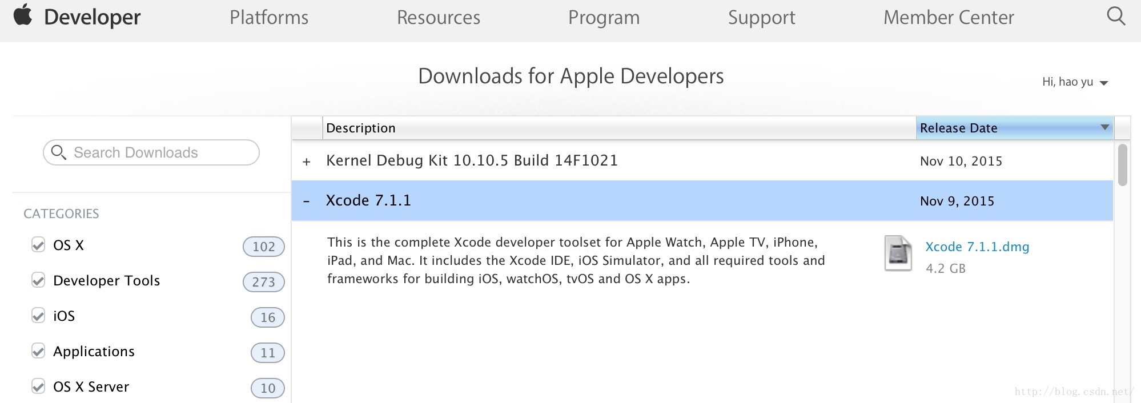This screenshot has width=1141, height=403.
Task: Open the Member Center menu
Action: [x=949, y=17]
